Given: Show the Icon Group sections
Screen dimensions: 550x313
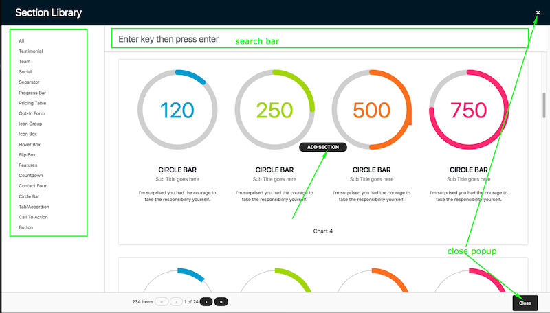Looking at the screenshot, I should [x=30, y=124].
